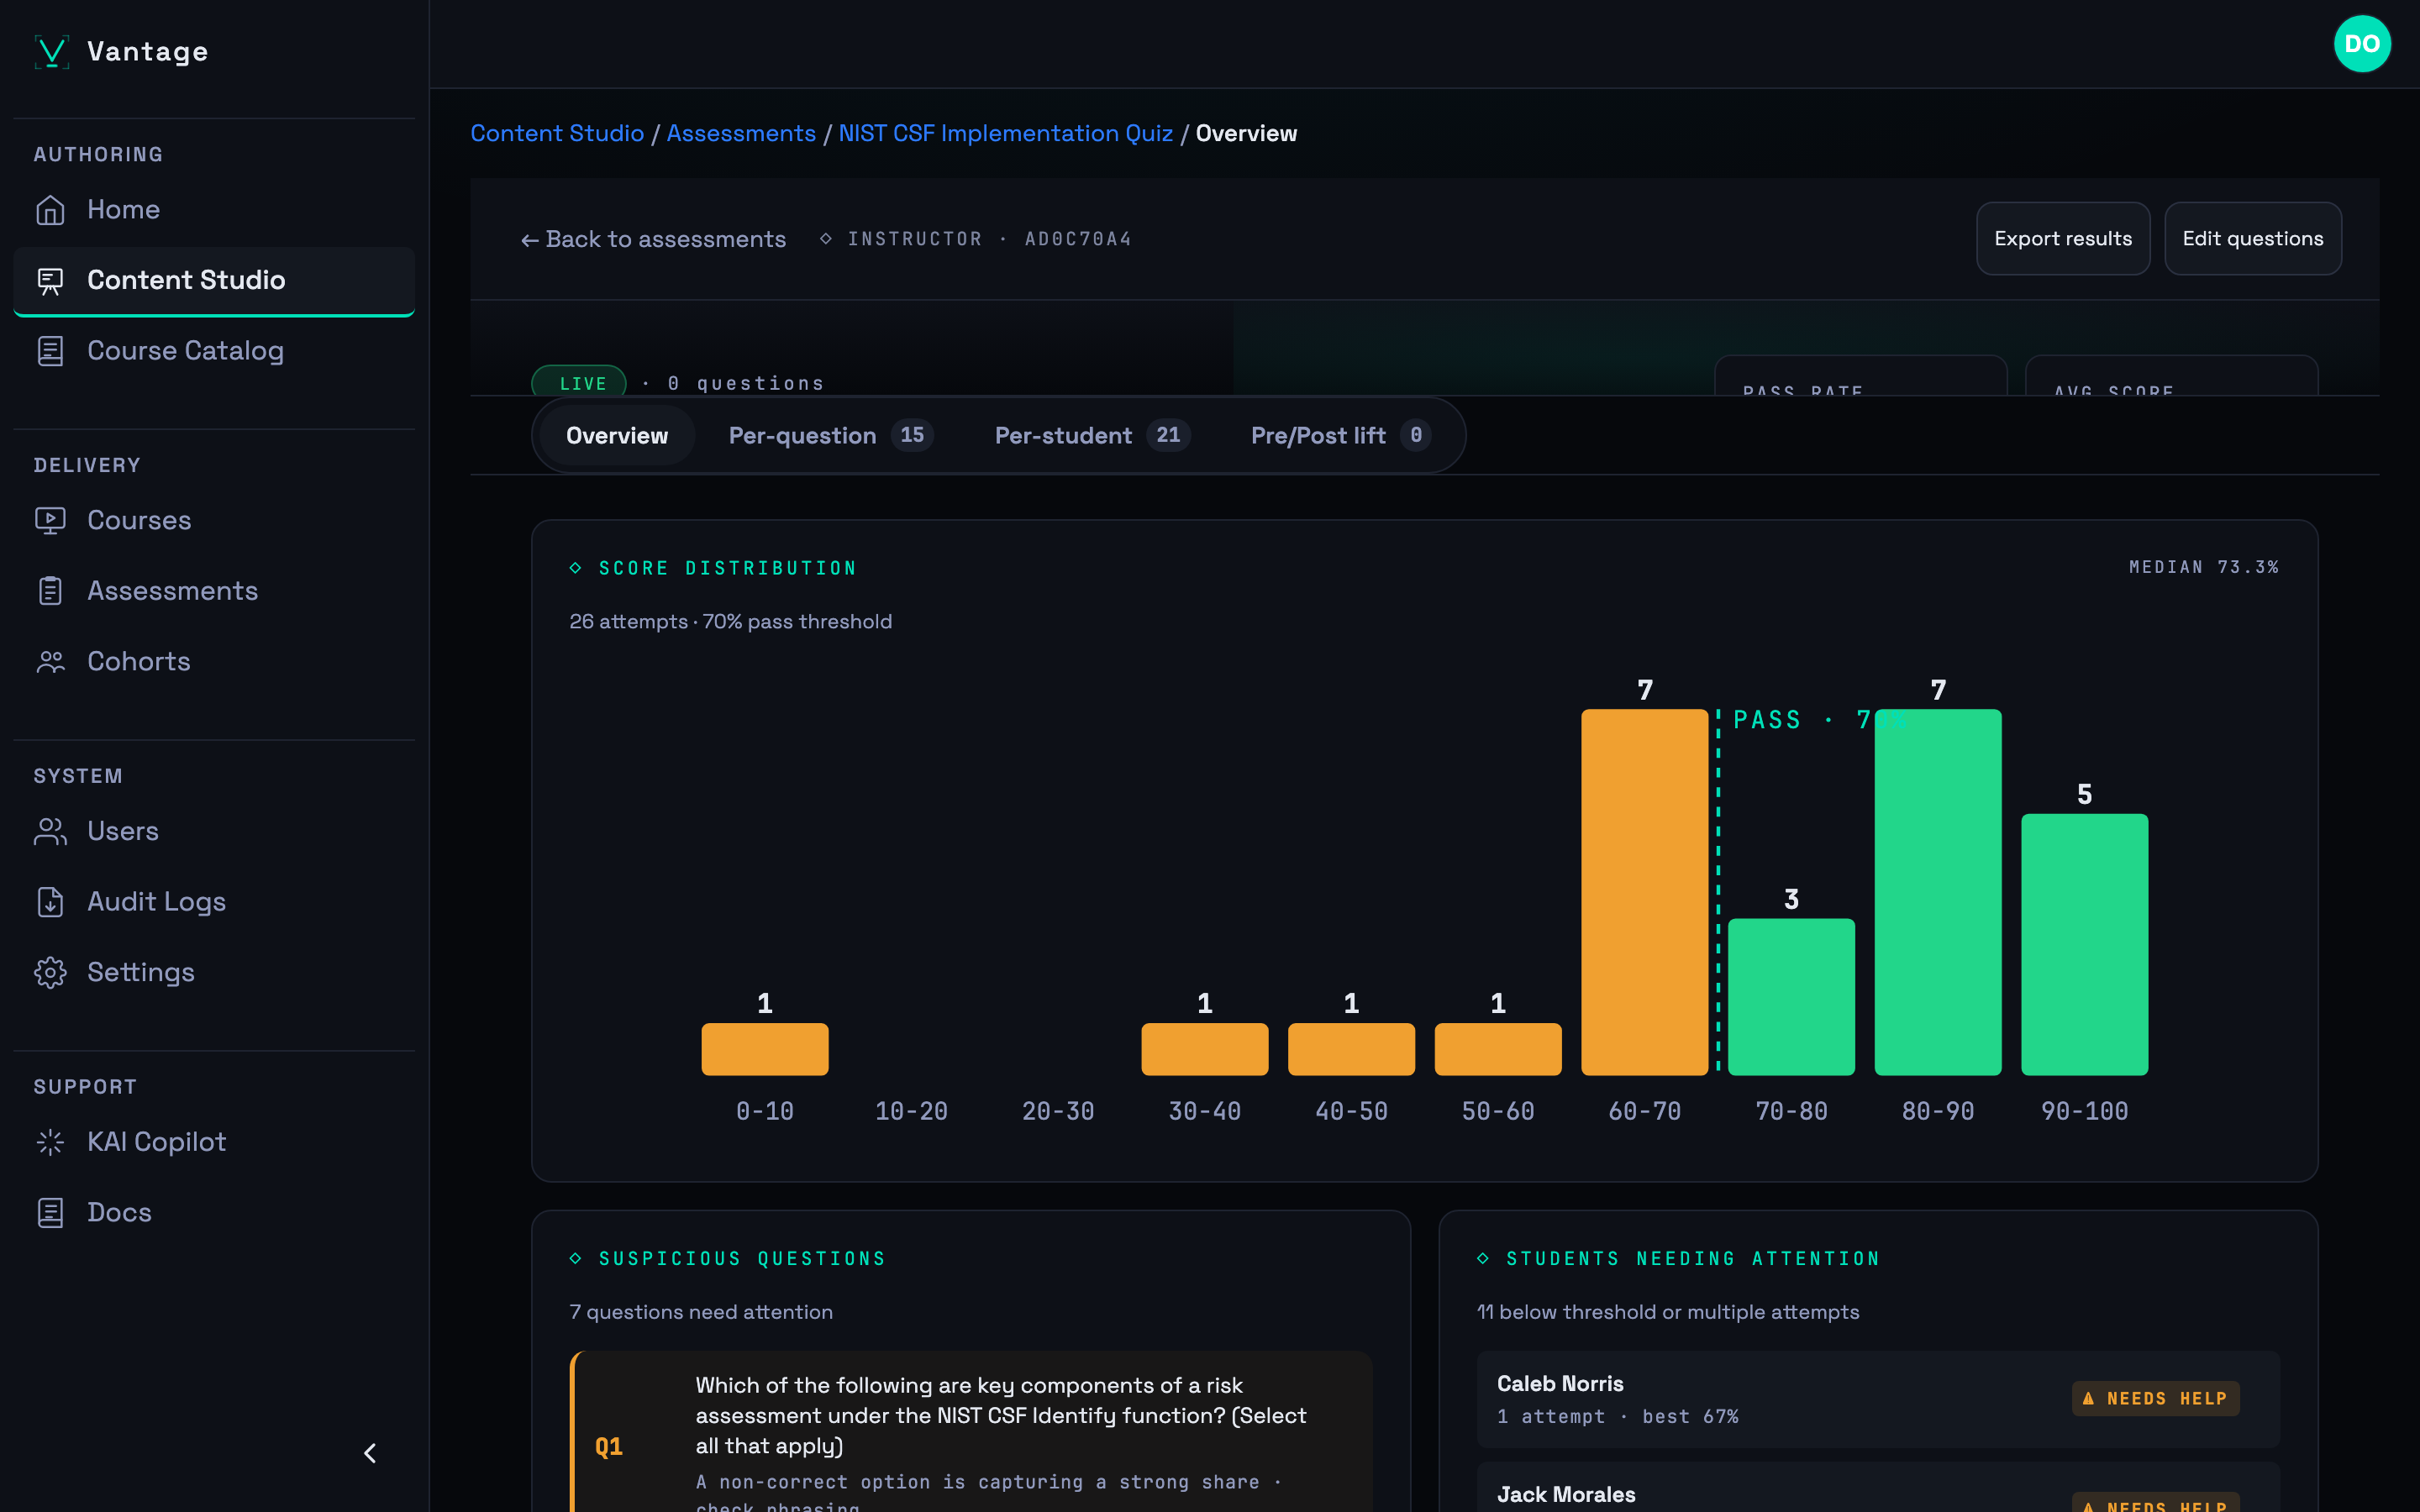Open the Home icon in sidebar
The height and width of the screenshot is (1512, 2420).
(x=50, y=210)
